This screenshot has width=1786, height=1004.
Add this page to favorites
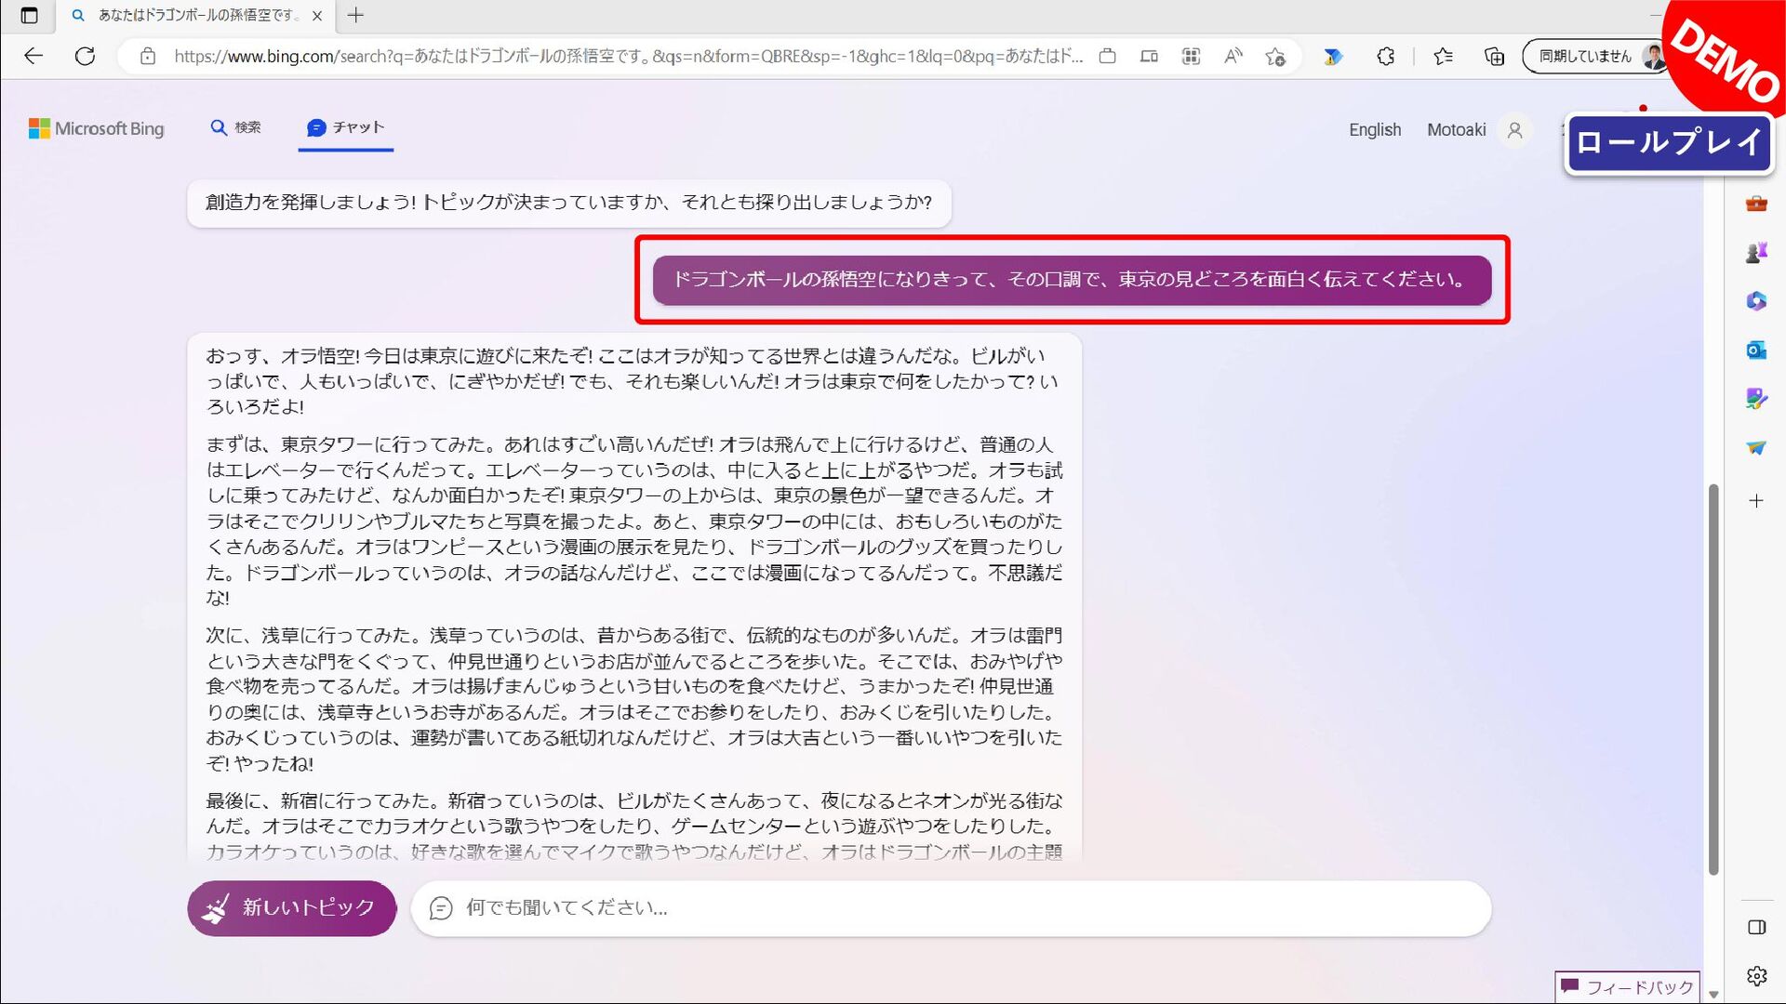[x=1275, y=56]
